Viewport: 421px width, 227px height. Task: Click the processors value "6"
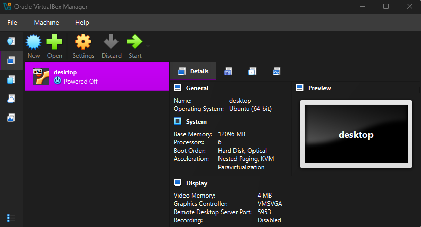click(x=220, y=142)
